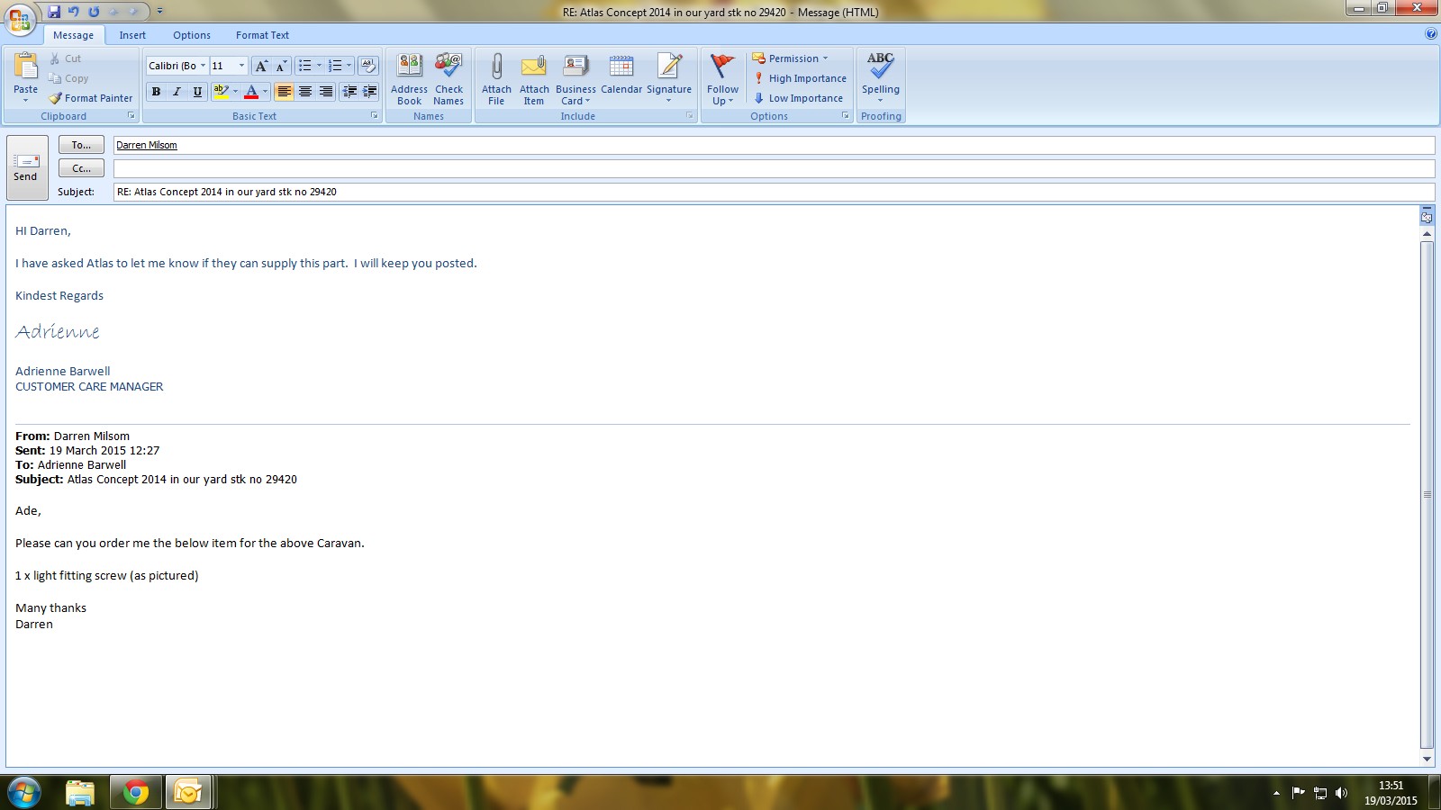Viewport: 1441px width, 810px height.
Task: Click the To... button
Action: 81,145
